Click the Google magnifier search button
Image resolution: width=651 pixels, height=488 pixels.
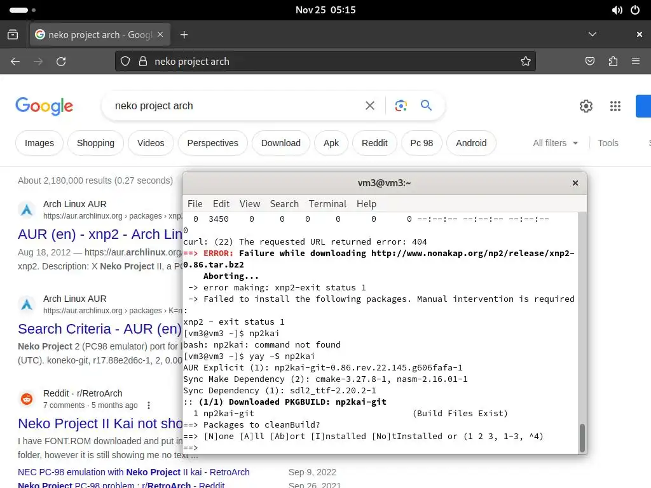[x=426, y=105]
